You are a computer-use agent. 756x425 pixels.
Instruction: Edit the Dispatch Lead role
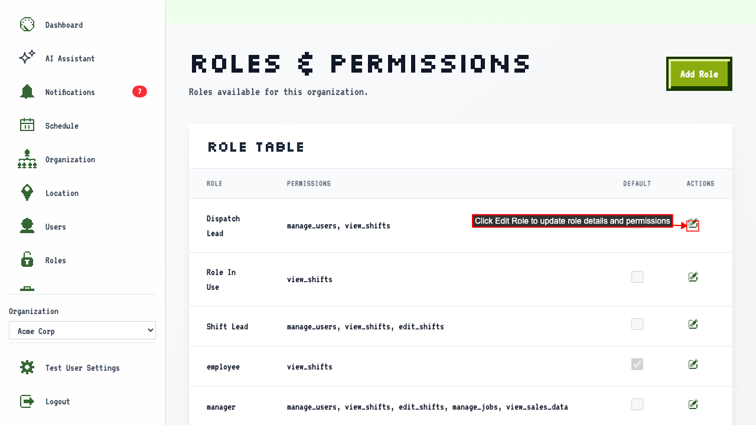[693, 225]
